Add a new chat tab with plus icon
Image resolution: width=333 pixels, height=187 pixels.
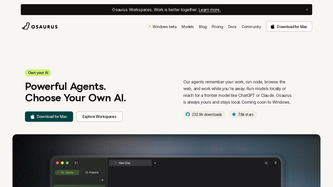click(x=155, y=163)
